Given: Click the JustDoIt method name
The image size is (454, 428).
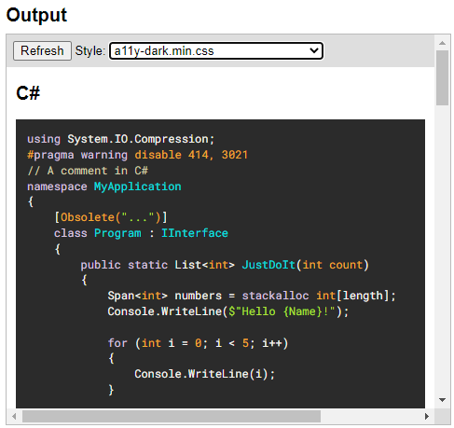Looking at the screenshot, I should [x=268, y=265].
